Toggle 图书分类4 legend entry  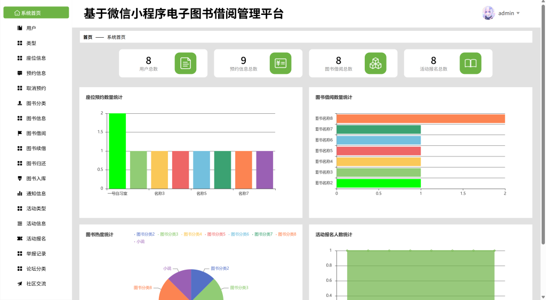(192, 235)
